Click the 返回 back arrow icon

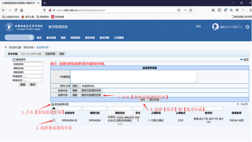(242, 59)
